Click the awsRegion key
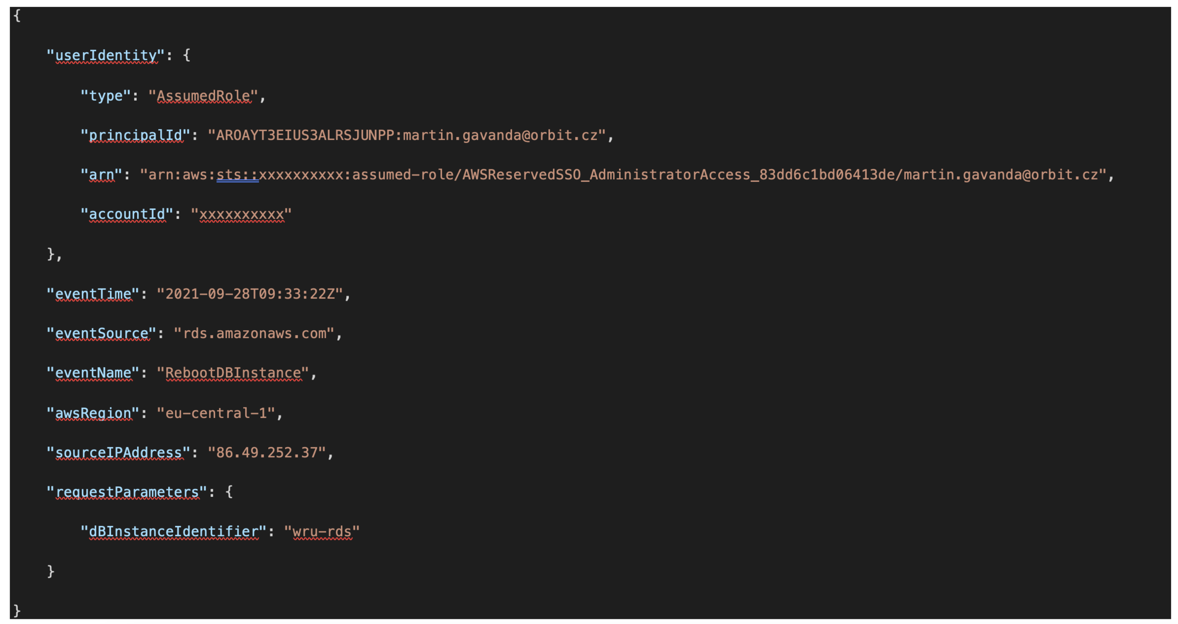This screenshot has width=1178, height=624. coord(93,412)
